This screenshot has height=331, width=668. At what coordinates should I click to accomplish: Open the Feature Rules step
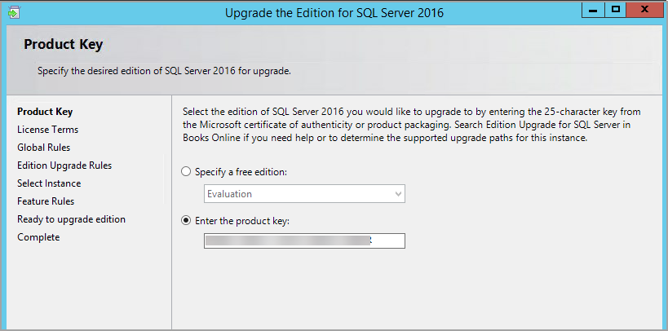coord(46,201)
